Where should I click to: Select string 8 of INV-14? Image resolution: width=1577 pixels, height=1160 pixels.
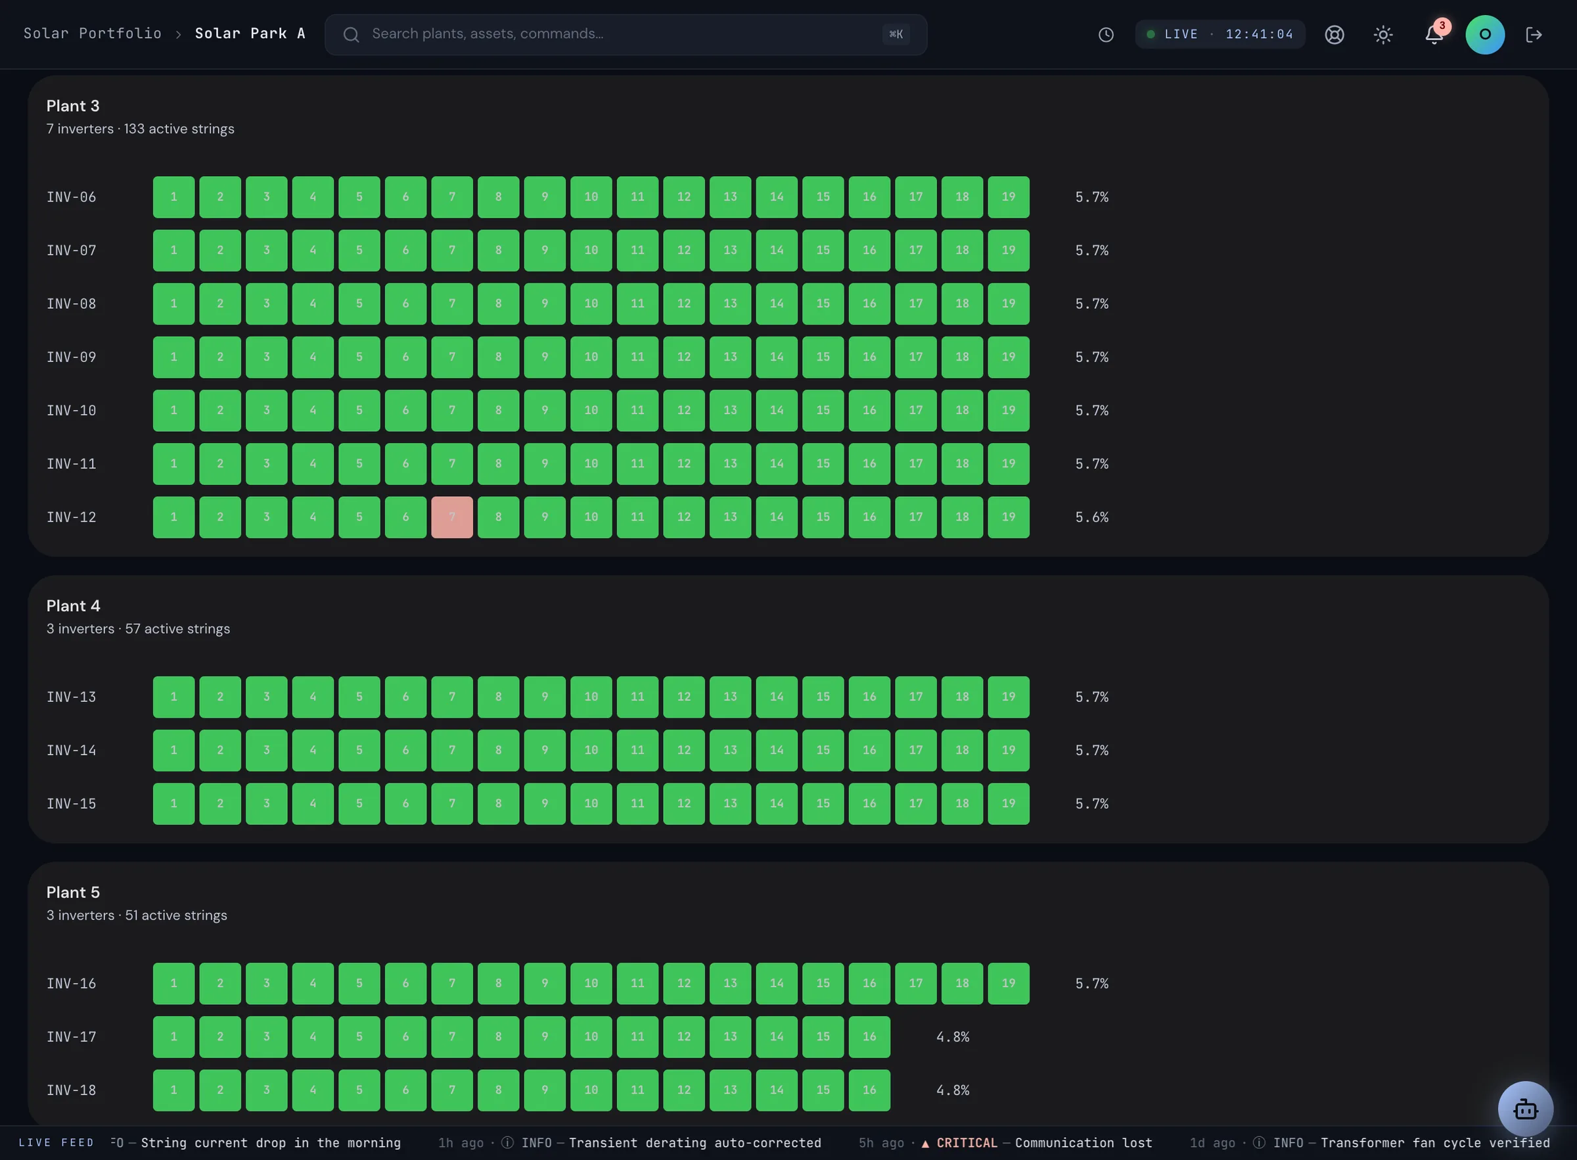498,751
